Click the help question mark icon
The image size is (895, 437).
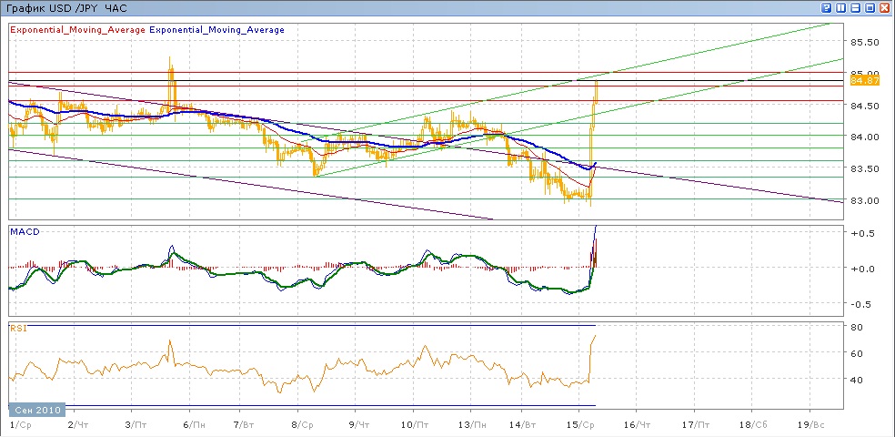tap(827, 7)
